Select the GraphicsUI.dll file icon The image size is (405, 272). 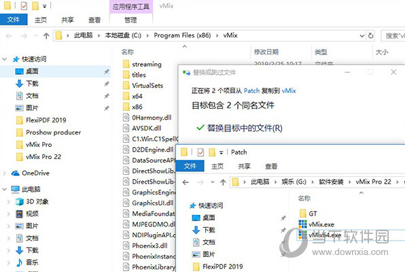[126, 203]
